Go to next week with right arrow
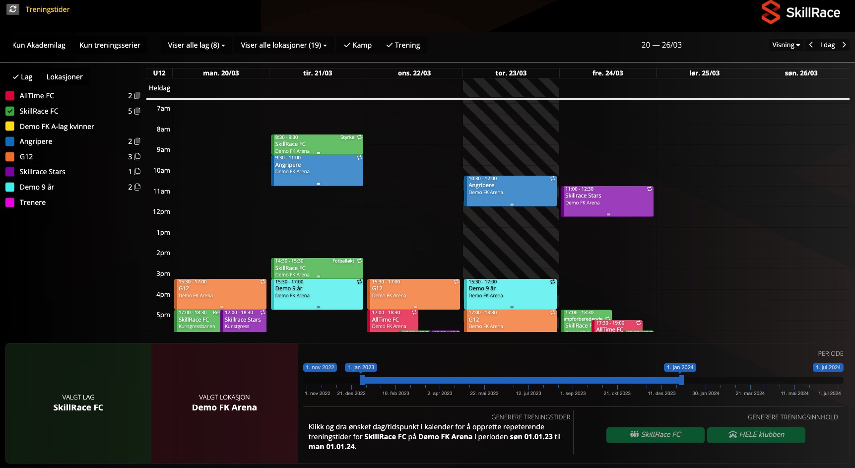Screen dimensions: 855x468 pos(844,45)
